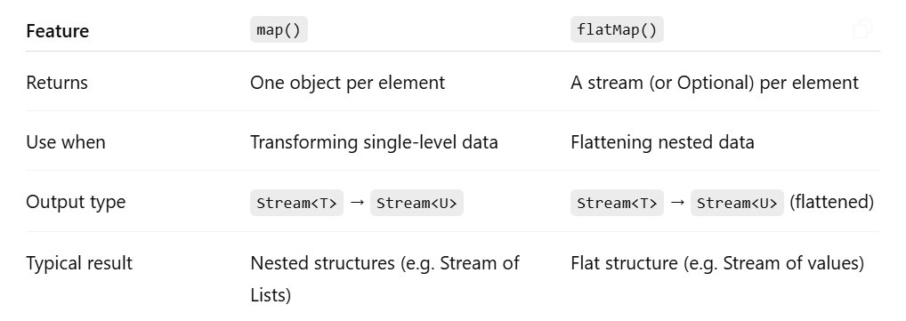
Task: Click the Typical result row label
Action: coord(79,263)
